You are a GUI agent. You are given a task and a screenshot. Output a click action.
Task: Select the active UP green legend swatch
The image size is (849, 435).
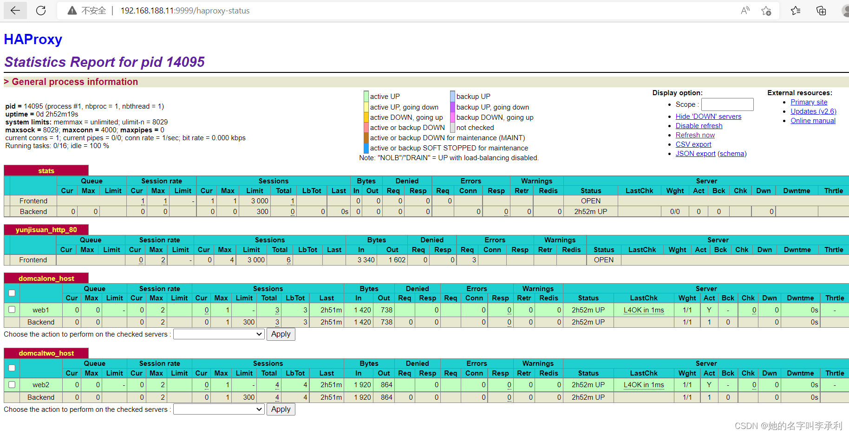(x=366, y=96)
